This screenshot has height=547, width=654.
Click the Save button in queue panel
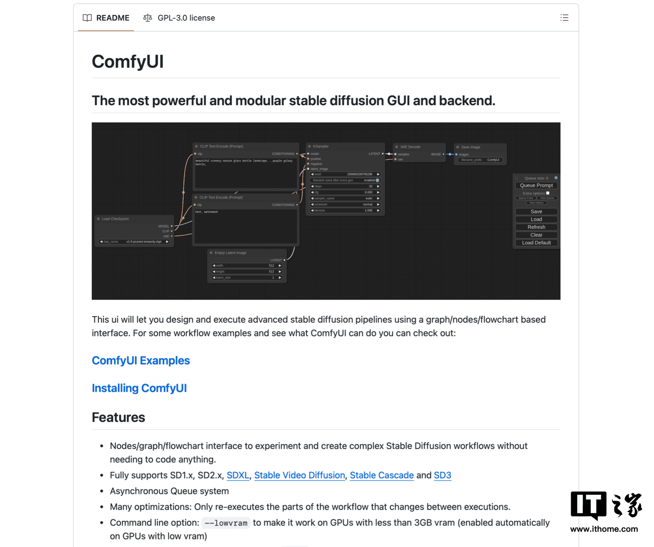tap(536, 212)
